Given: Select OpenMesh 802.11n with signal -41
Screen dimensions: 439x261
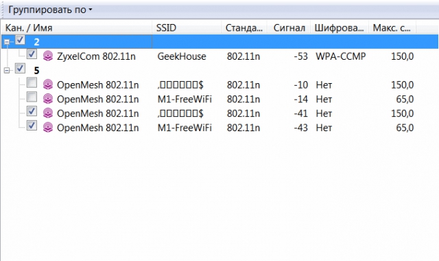Looking at the screenshot, I should (x=97, y=113).
